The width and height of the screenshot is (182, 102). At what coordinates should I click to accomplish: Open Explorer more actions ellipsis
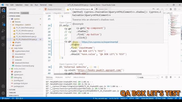(x=40, y=9)
